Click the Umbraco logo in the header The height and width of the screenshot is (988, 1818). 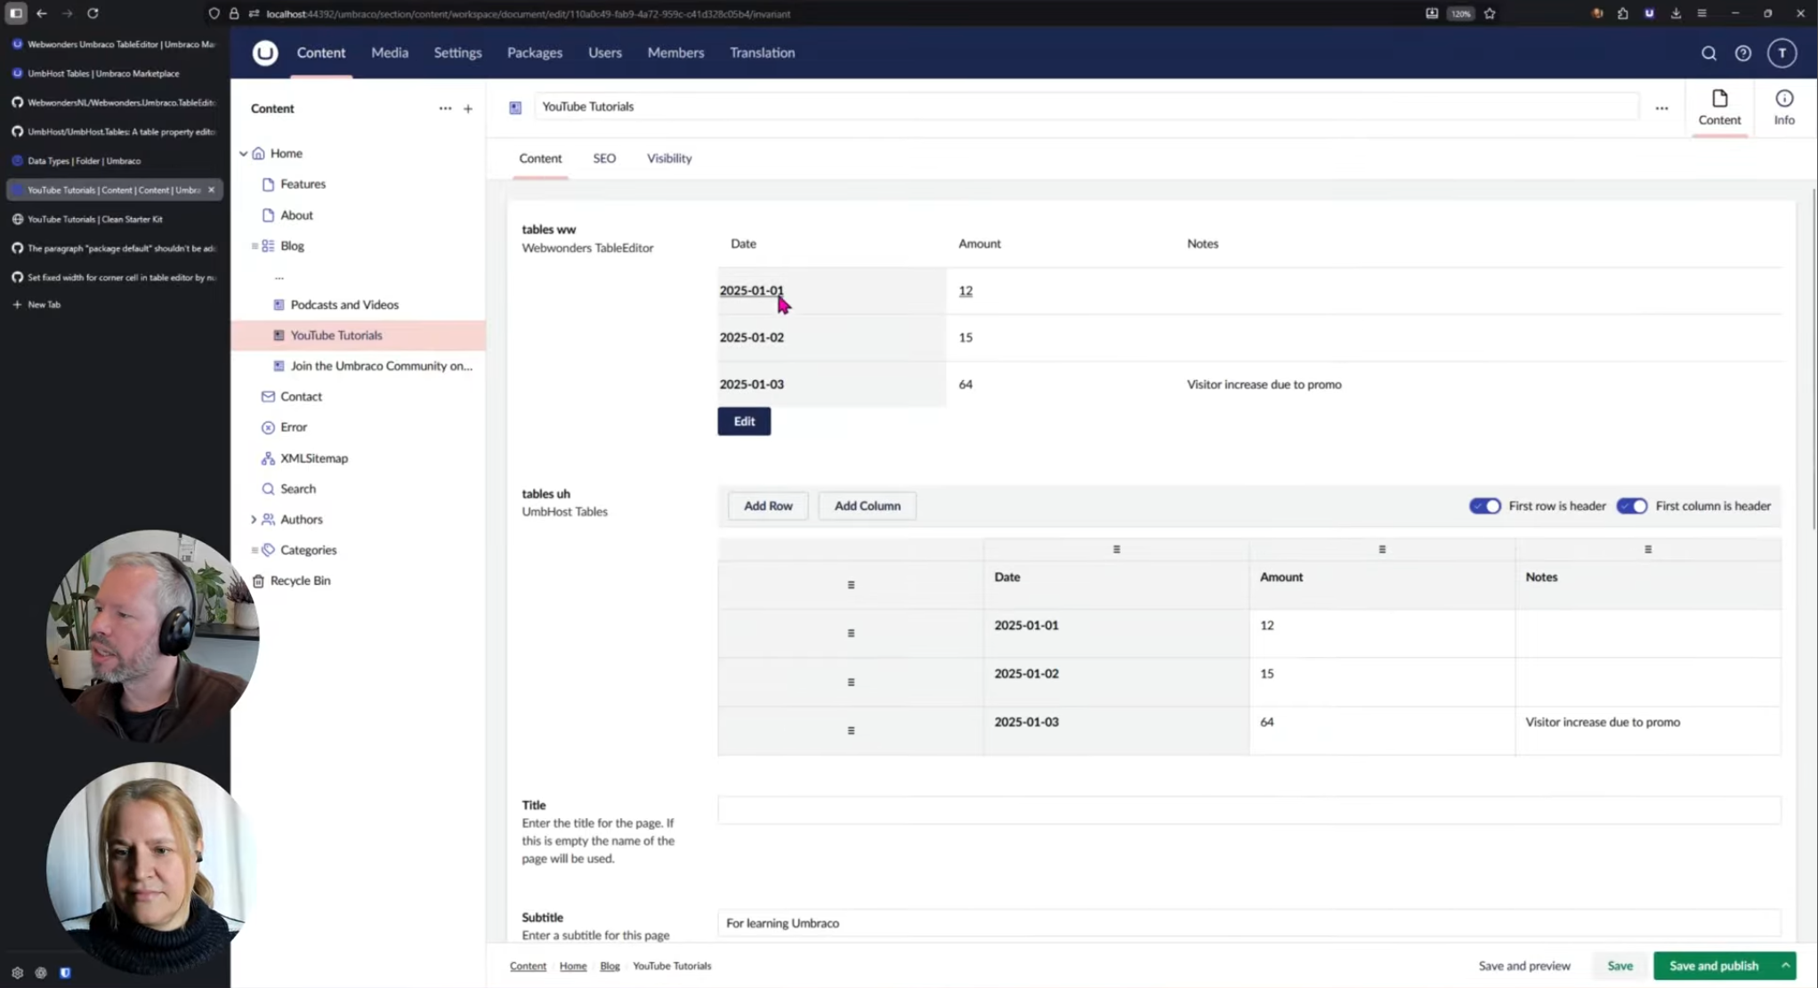(x=264, y=53)
